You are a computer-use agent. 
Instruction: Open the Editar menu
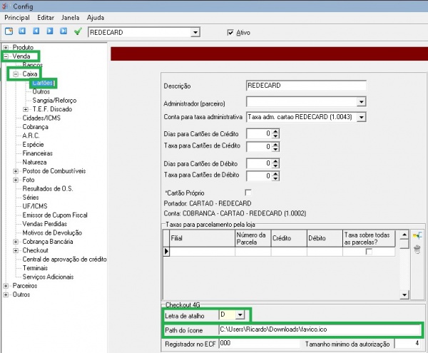point(45,16)
